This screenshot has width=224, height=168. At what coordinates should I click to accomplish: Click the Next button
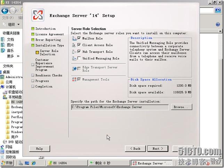click(x=158, y=149)
